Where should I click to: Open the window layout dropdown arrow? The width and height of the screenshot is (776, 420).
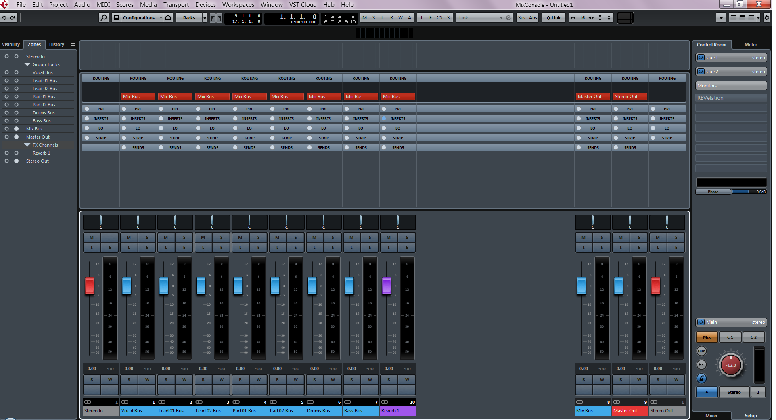pos(758,18)
